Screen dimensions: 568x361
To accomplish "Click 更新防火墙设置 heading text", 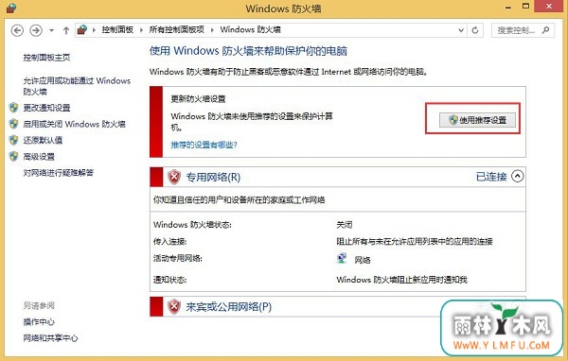I will click(198, 98).
